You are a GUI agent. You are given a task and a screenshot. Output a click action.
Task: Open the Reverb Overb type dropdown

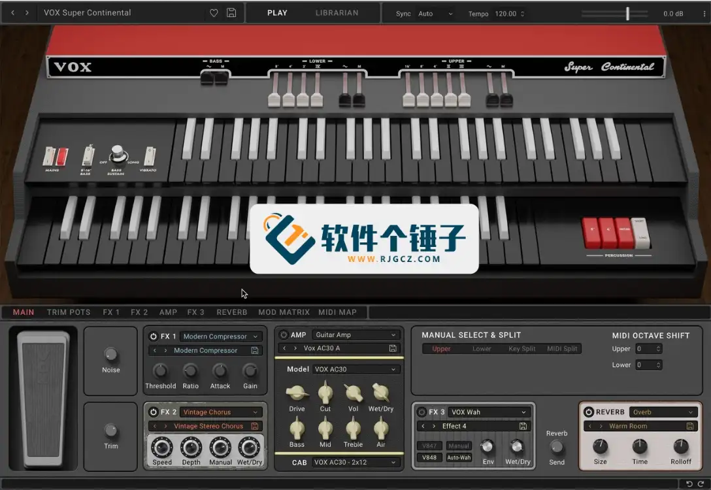click(x=663, y=412)
